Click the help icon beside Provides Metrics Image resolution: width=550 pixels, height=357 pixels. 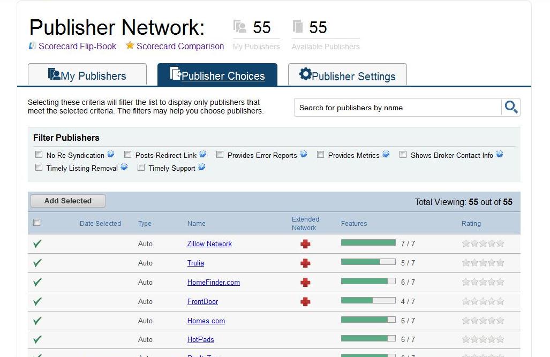[386, 154]
